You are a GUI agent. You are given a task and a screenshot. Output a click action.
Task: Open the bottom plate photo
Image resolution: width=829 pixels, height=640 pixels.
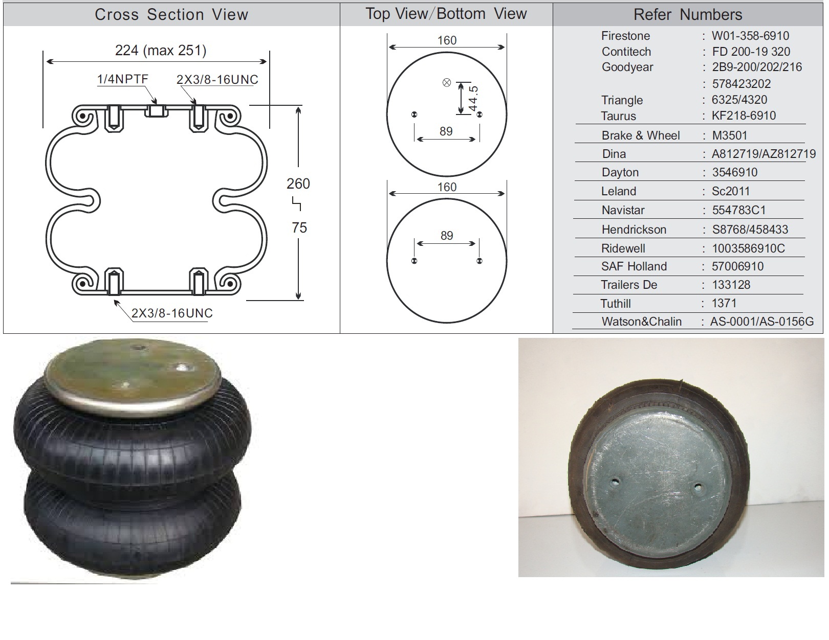coord(671,458)
